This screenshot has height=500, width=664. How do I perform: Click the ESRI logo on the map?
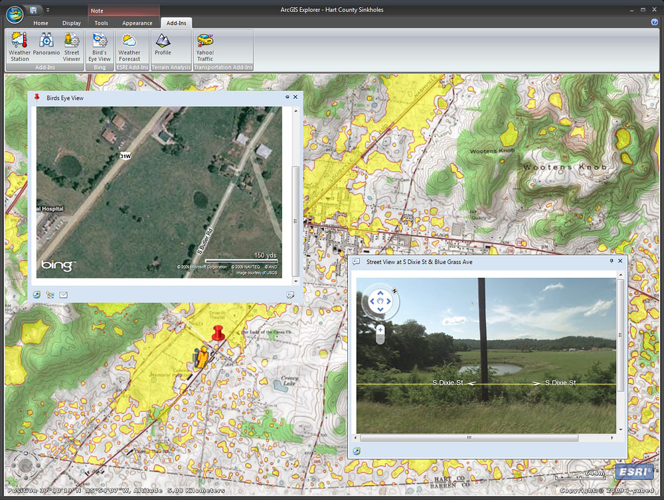pyautogui.click(x=634, y=471)
